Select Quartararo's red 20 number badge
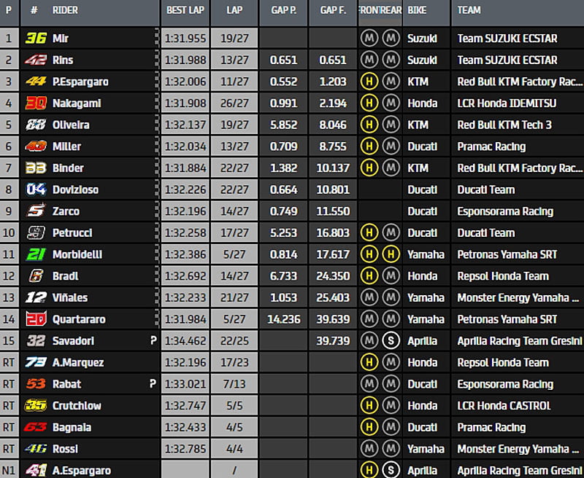The image size is (584, 478). point(35,319)
